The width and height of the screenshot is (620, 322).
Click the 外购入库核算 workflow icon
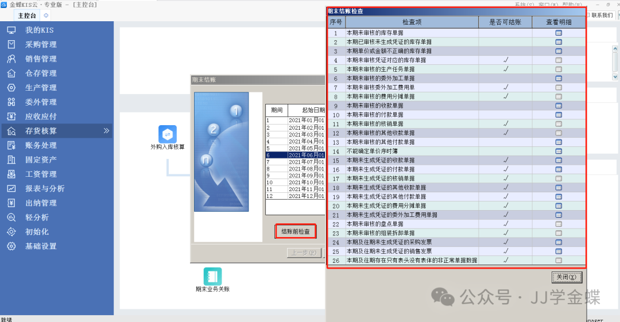pos(168,134)
